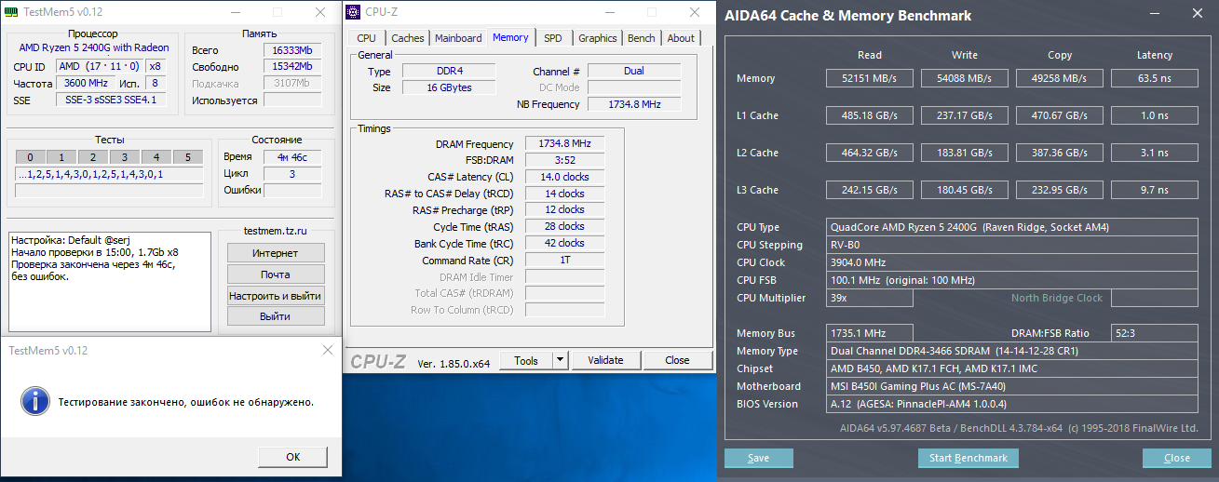Click the DDR4 type field in CPU-Z
The height and width of the screenshot is (482, 1219).
449,72
